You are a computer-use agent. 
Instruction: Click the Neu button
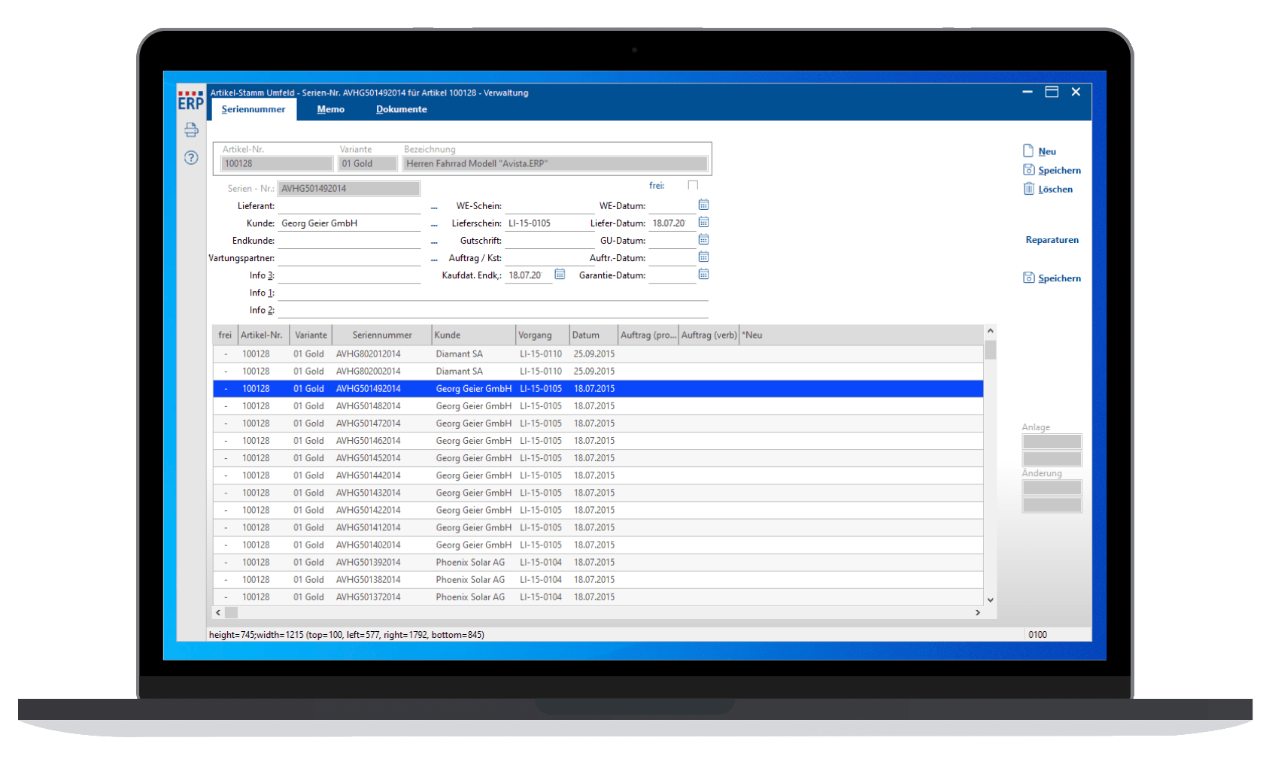pos(1047,151)
